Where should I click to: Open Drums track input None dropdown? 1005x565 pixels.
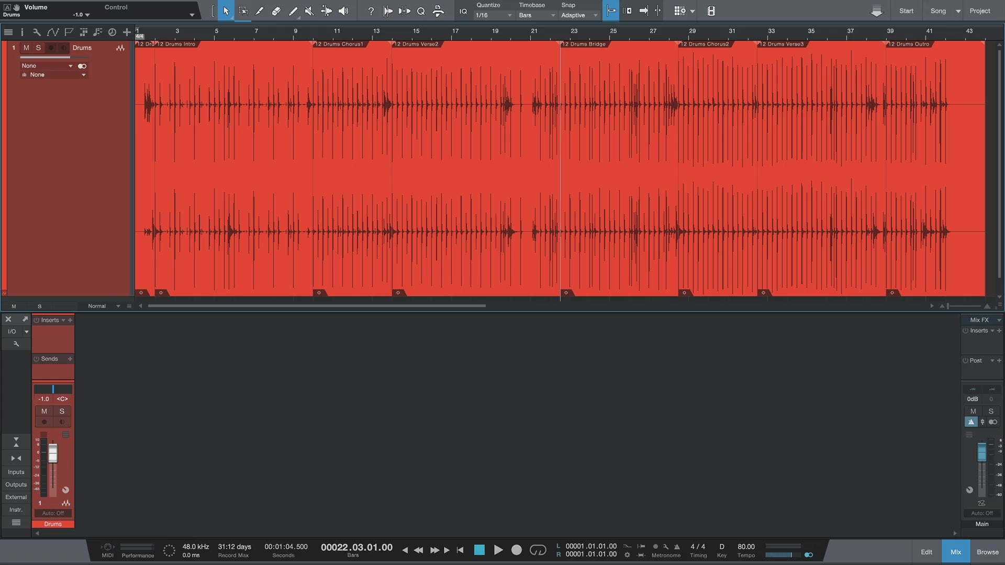(47, 66)
